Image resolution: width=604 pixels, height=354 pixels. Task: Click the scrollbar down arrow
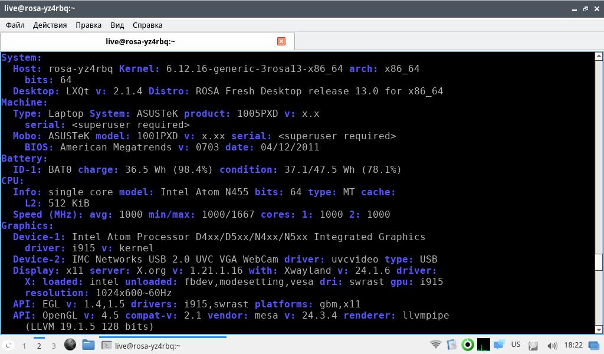(599, 329)
